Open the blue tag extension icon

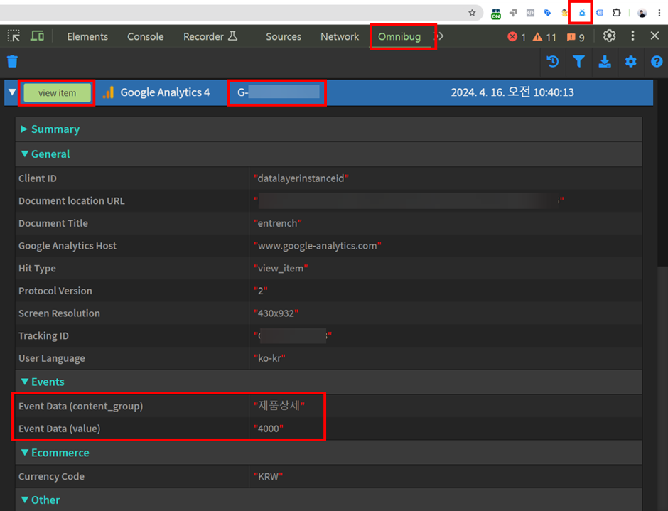coord(547,13)
